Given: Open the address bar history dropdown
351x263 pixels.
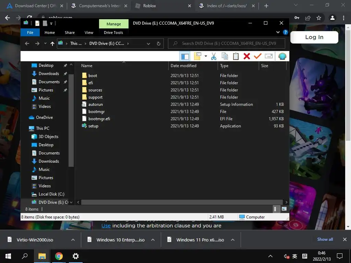Looking at the screenshot, I should click(x=148, y=43).
